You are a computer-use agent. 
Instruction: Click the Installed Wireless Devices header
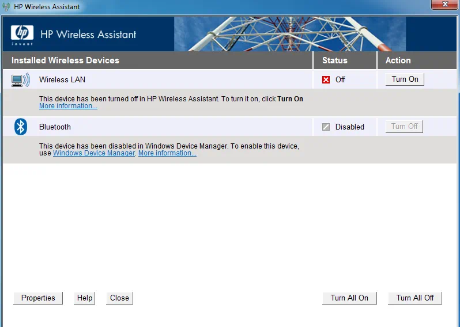[x=65, y=60]
